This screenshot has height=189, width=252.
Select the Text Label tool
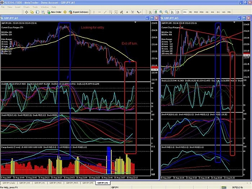coord(132,12)
